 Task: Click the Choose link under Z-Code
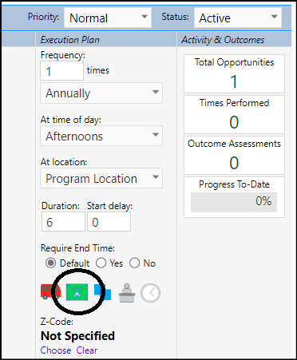tap(56, 350)
